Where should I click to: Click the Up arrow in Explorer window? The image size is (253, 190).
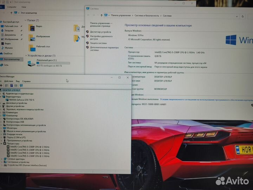11,13
